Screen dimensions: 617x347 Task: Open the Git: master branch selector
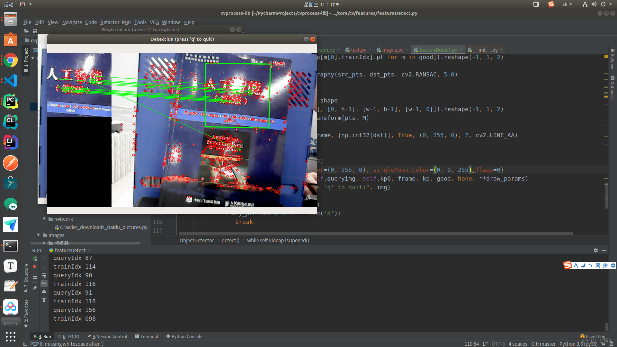[x=543, y=344]
